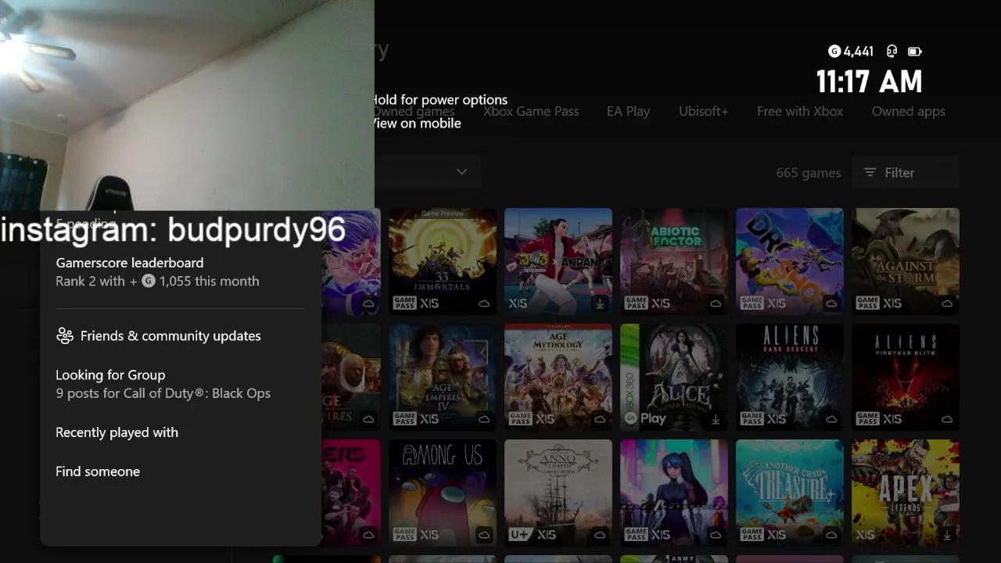Click the Rank 2 this month text
1001x563 pixels.
coord(157,281)
